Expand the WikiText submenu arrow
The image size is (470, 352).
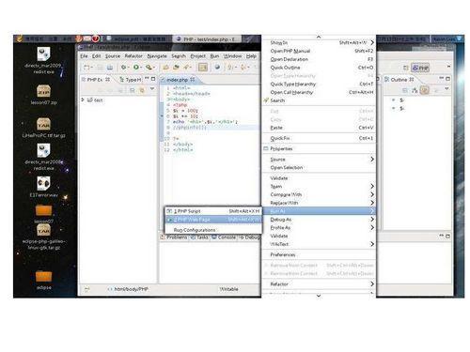point(372,244)
